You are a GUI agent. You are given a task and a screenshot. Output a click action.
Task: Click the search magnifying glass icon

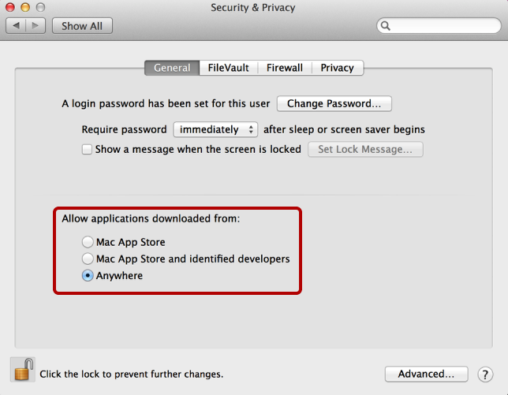pyautogui.click(x=386, y=26)
